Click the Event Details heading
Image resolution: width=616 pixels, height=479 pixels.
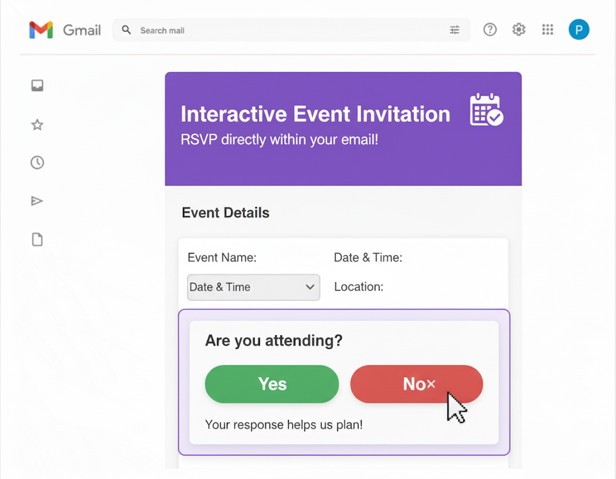coord(226,213)
